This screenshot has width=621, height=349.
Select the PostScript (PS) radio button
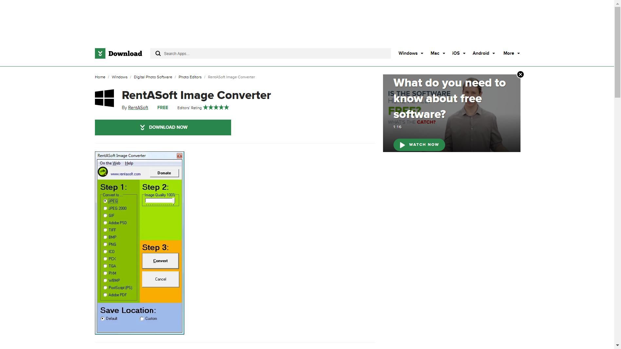(105, 287)
